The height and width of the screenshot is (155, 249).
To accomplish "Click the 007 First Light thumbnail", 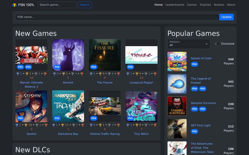I will click(177, 128).
